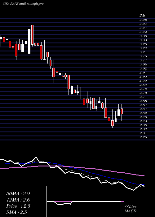This screenshot has height=217, width=155.
Task: Click the 3.29 price level label
Action: (x=143, y=44)
